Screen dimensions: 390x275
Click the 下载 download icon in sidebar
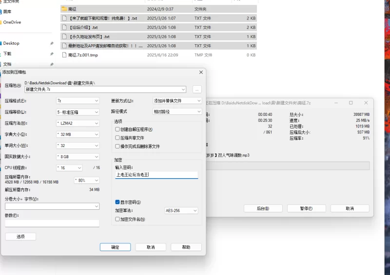point(1,54)
